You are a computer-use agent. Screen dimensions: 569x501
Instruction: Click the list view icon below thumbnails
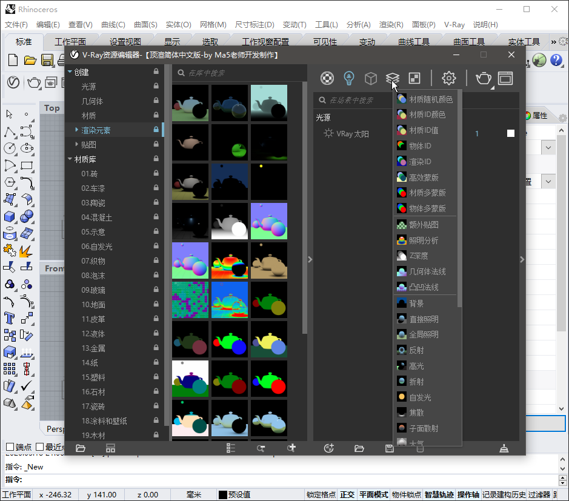[231, 448]
